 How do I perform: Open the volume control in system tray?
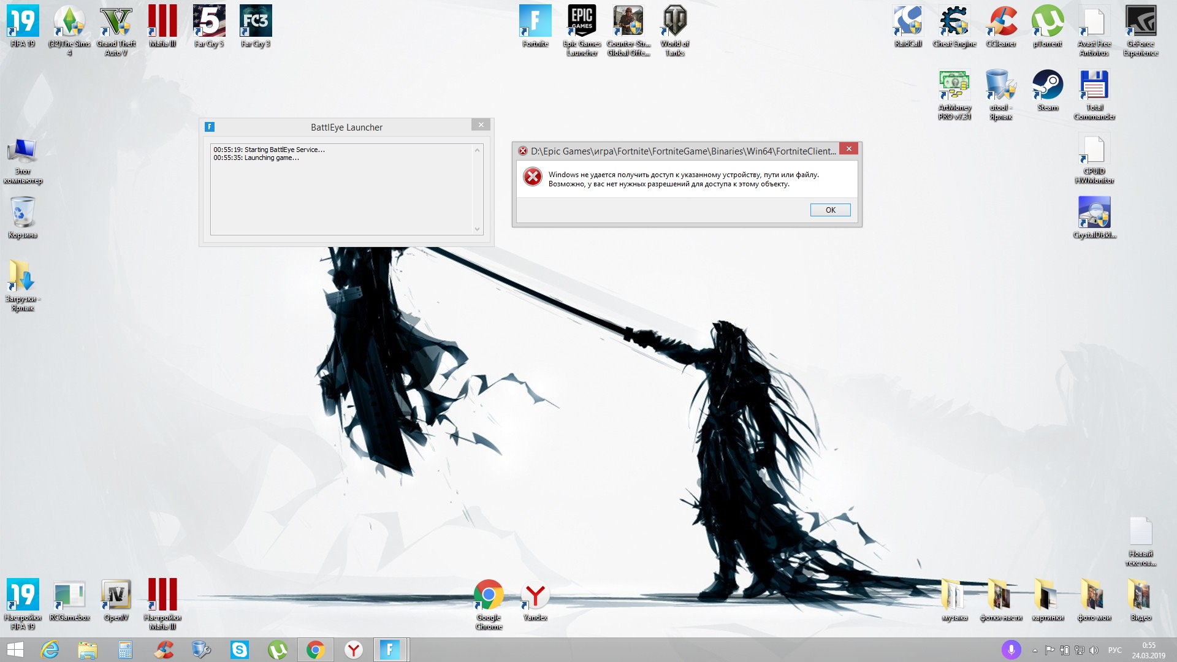click(x=1094, y=650)
